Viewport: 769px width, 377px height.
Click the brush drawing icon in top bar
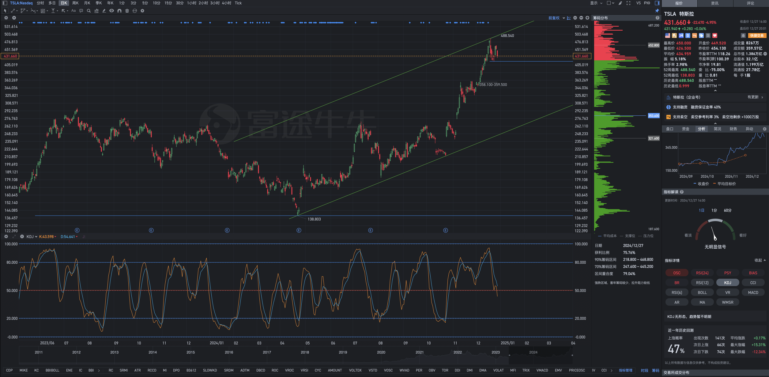pyautogui.click(x=620, y=3)
